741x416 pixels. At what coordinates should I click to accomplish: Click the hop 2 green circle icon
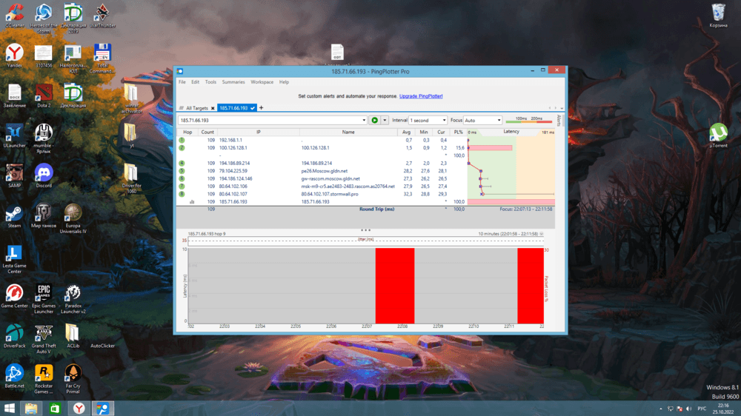pyautogui.click(x=182, y=148)
